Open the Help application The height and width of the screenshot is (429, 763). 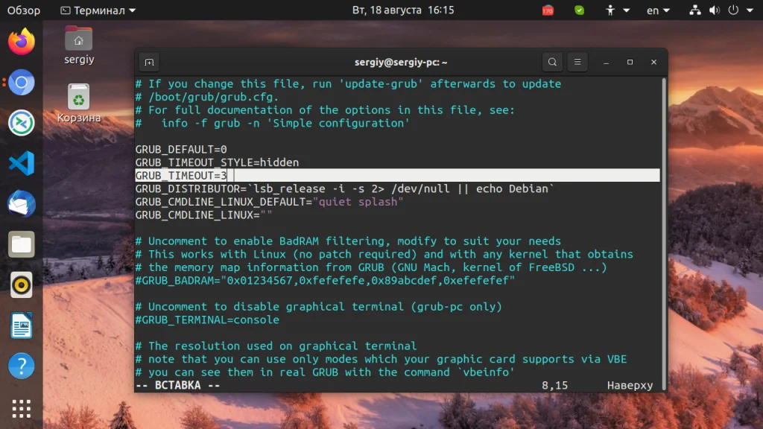pyautogui.click(x=22, y=366)
